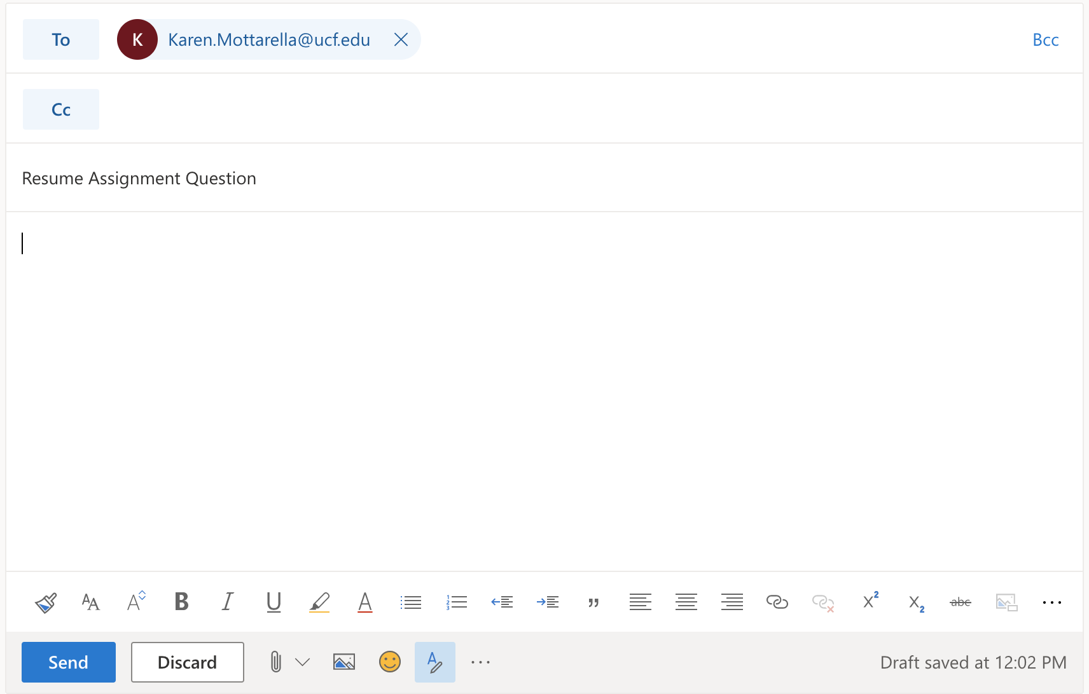Toggle superscript formatting
This screenshot has height=694, width=1089.
tap(870, 601)
